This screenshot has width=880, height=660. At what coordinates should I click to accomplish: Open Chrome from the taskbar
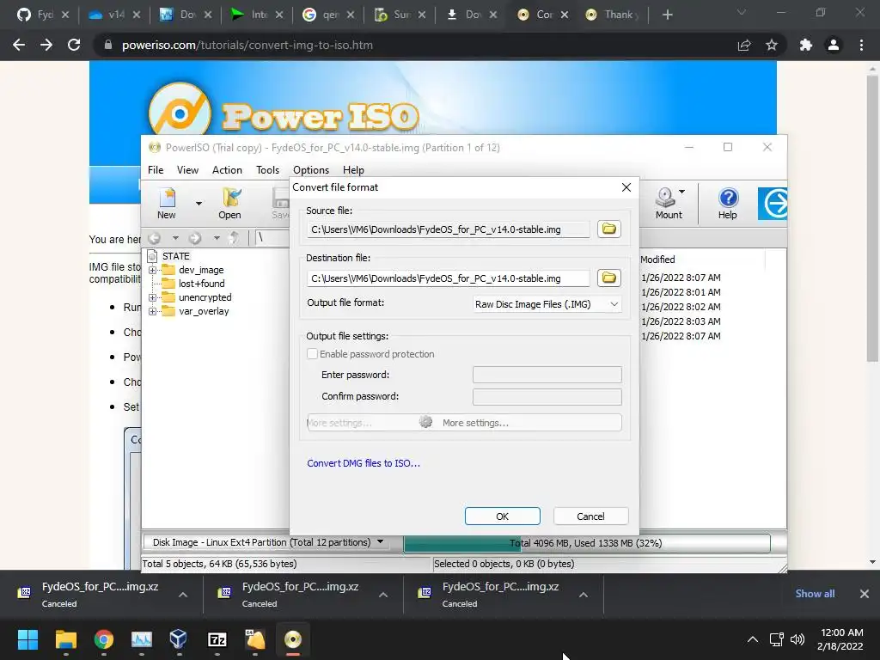pyautogui.click(x=104, y=639)
